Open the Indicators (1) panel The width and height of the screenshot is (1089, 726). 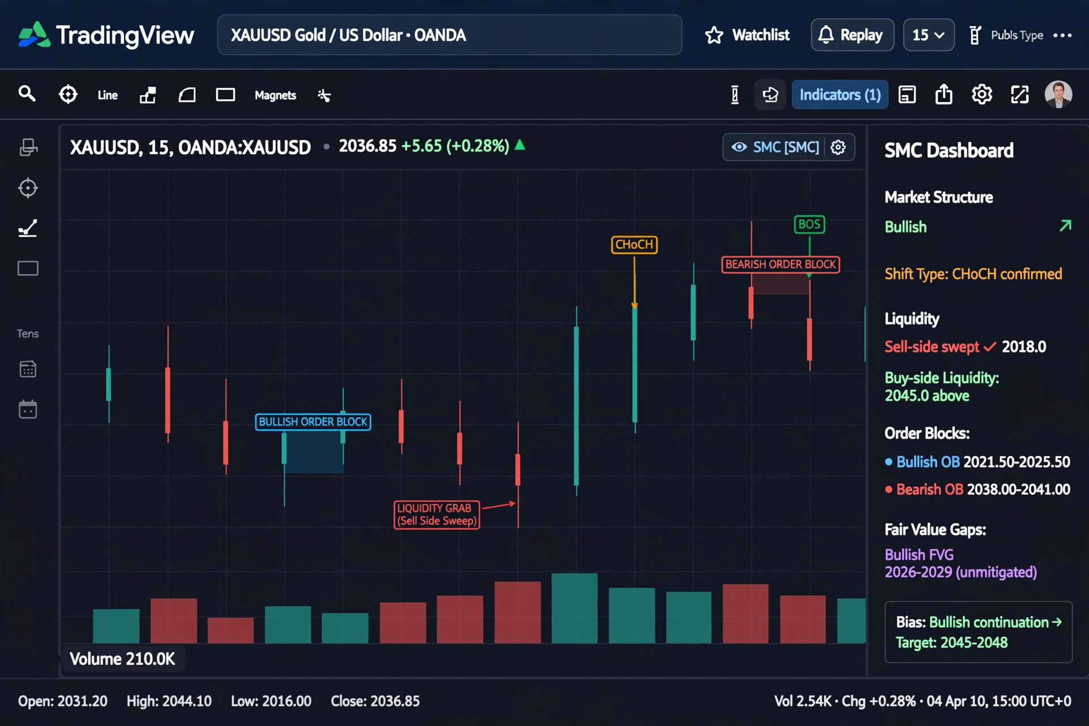pos(840,95)
